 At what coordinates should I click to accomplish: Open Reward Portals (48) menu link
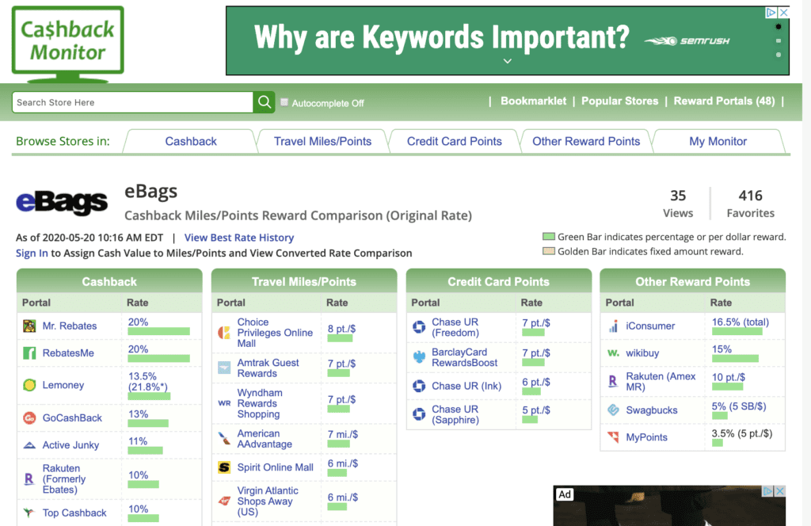724,101
